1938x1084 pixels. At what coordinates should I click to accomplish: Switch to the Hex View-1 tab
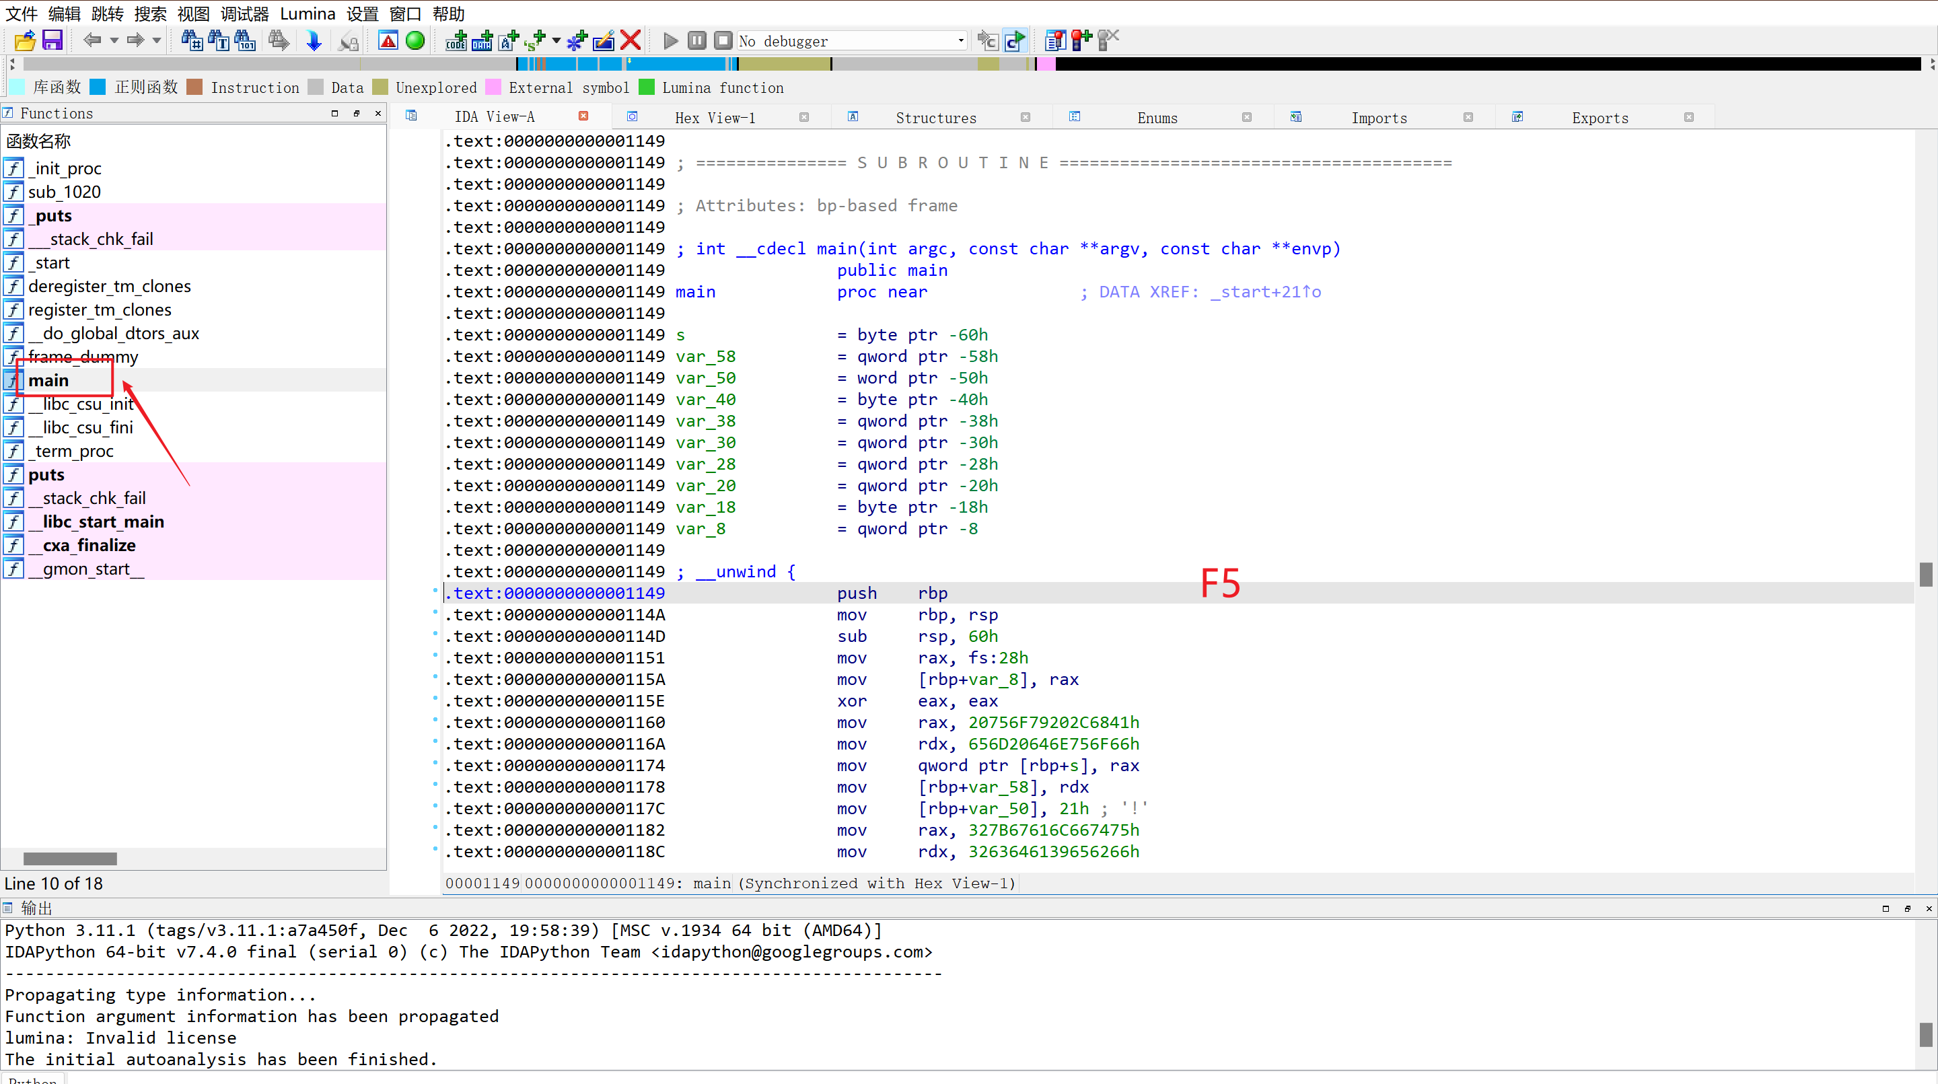click(715, 117)
